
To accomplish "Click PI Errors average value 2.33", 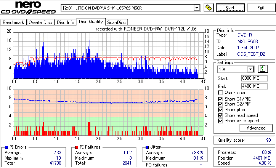I will point(58,153).
